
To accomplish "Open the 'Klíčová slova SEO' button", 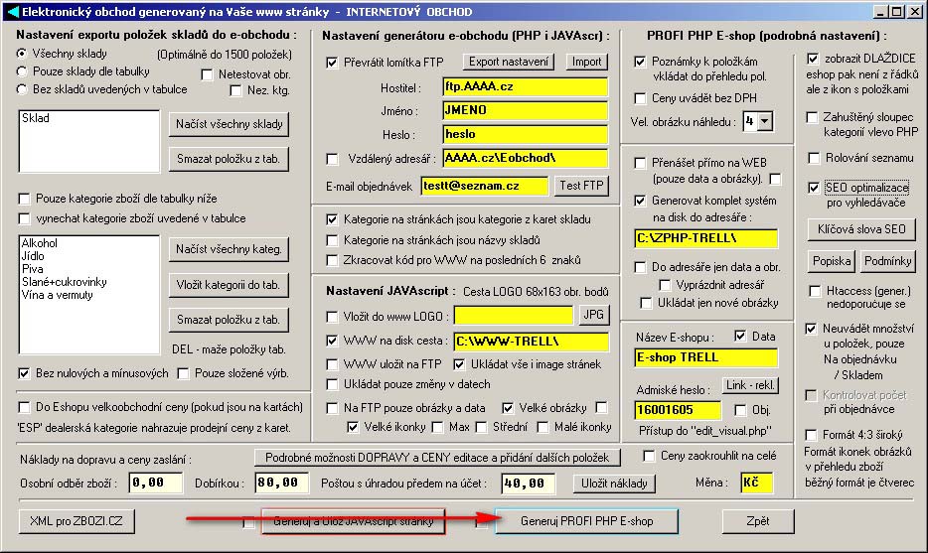I will [x=861, y=229].
